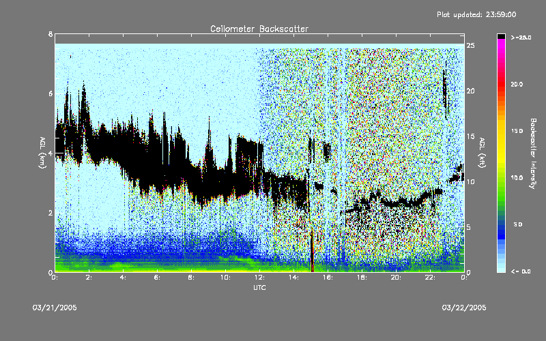The height and width of the screenshot is (341, 546).
Task: Click the '12:' hour tick on x-axis
Action: [259, 278]
